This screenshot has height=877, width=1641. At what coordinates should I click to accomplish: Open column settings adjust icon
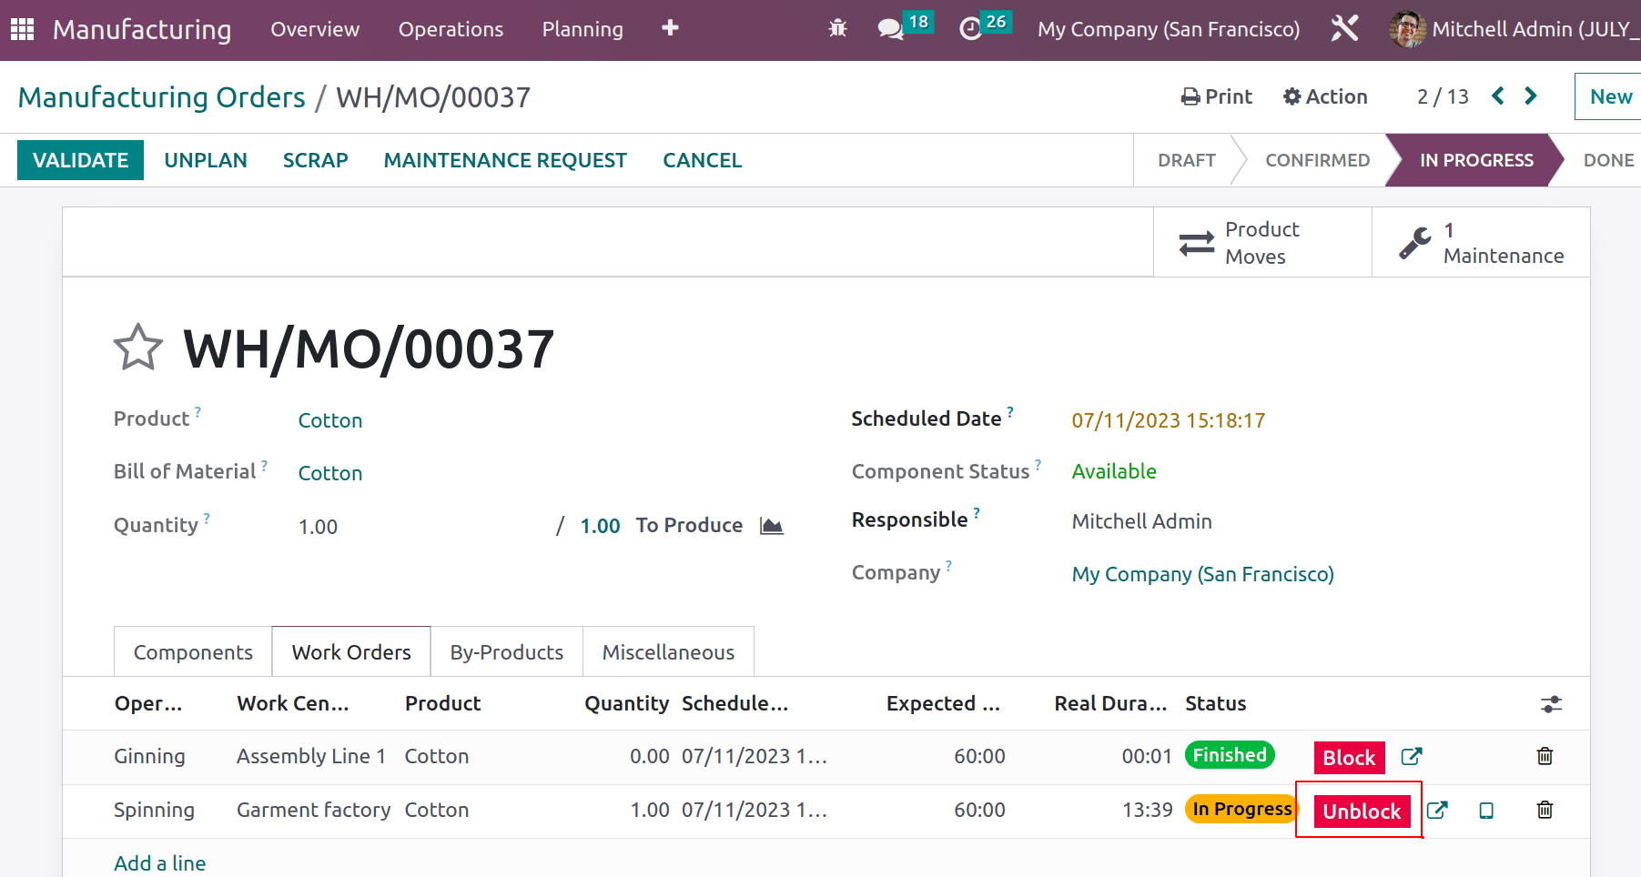click(1551, 704)
